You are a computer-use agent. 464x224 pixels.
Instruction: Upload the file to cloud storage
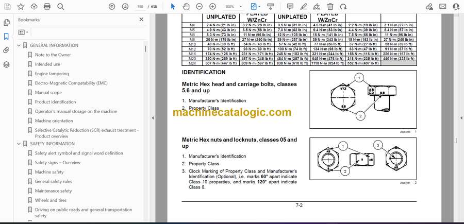(x=34, y=7)
